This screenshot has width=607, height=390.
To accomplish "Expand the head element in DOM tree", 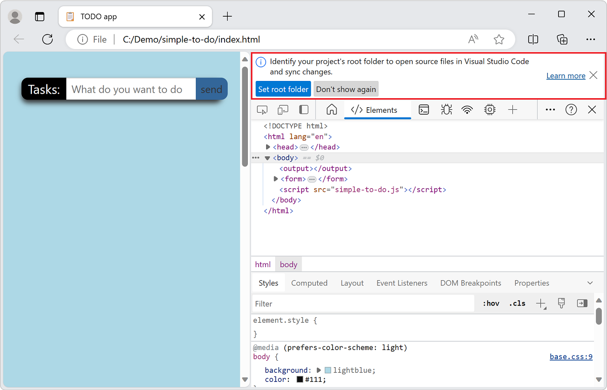I will 268,147.
